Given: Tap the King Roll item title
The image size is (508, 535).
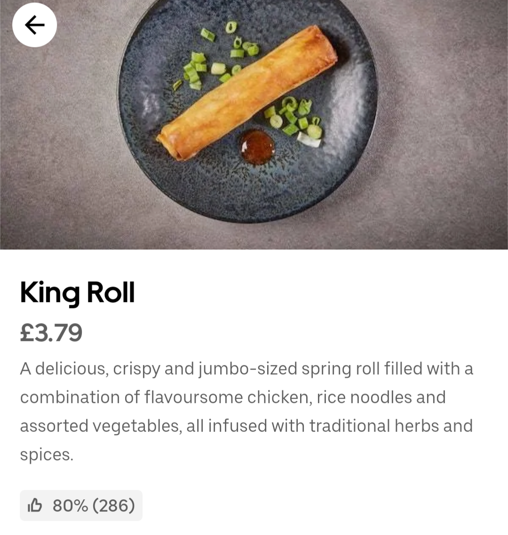Looking at the screenshot, I should tap(78, 293).
